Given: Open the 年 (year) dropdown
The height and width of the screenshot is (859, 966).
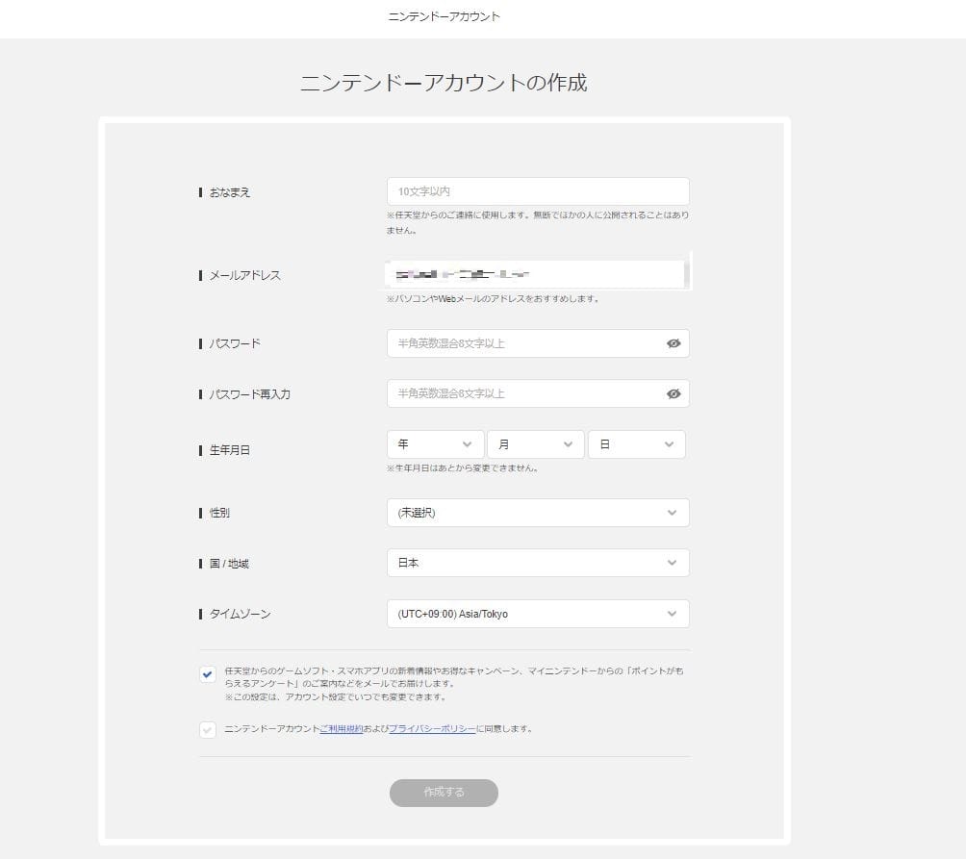Looking at the screenshot, I should point(435,443).
